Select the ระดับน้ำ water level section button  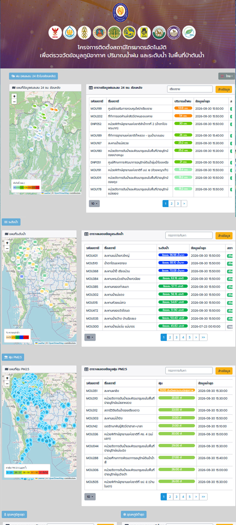pyautogui.click(x=11, y=222)
